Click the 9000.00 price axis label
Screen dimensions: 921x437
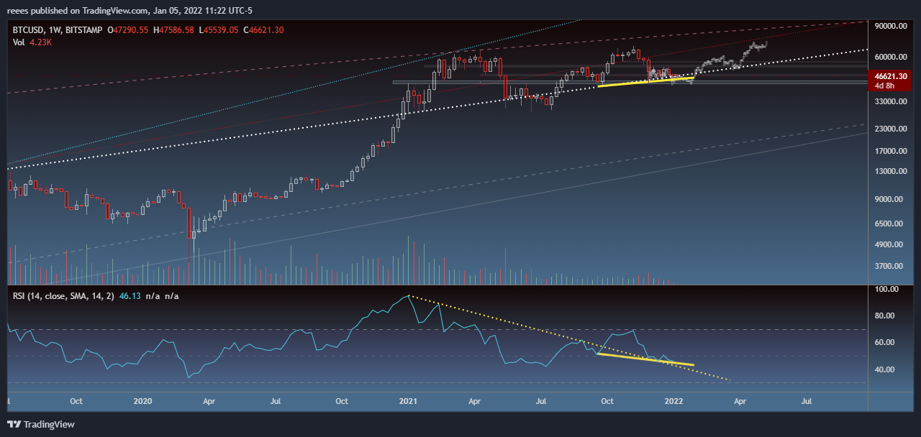[889, 200]
